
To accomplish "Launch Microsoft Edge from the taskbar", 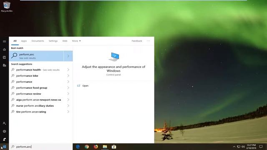I will 78,147.
